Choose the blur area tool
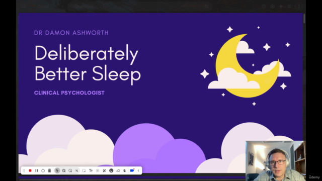 coord(98,170)
